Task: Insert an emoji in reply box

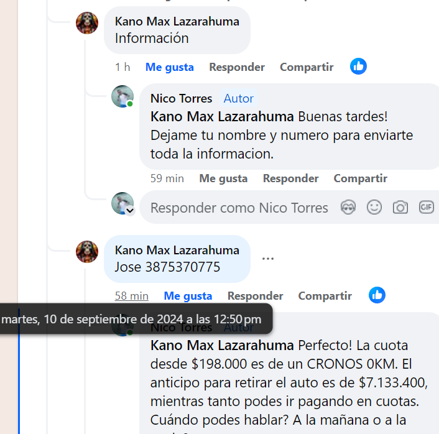Action: pyautogui.click(x=374, y=208)
